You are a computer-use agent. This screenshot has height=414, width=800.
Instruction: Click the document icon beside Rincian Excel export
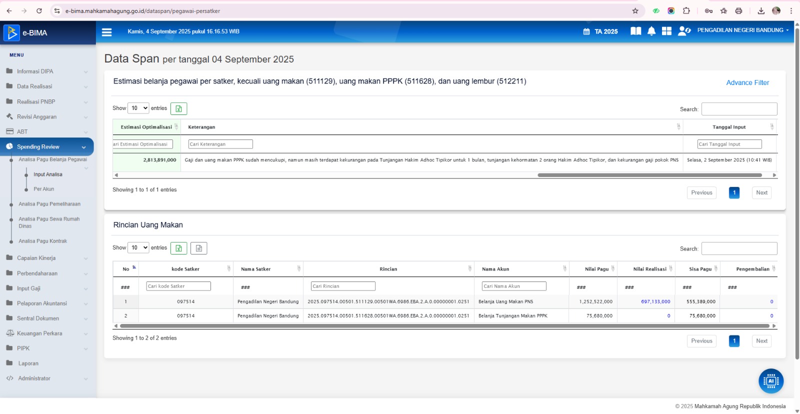click(x=199, y=248)
